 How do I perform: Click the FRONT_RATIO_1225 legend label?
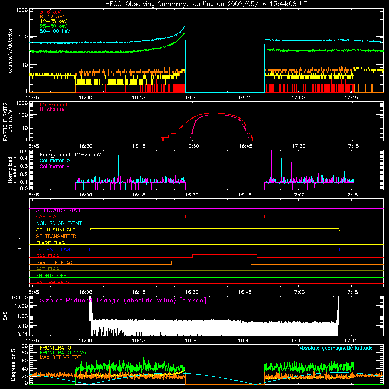63,353
